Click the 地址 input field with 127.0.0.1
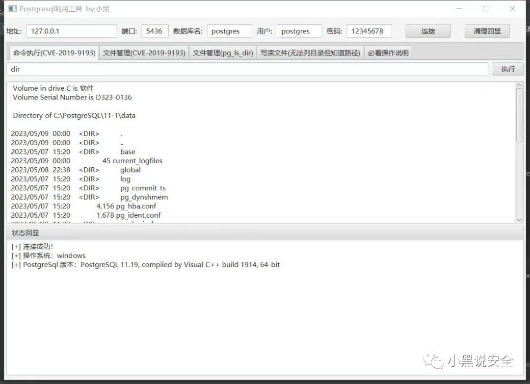This screenshot has width=530, height=384. tap(72, 31)
